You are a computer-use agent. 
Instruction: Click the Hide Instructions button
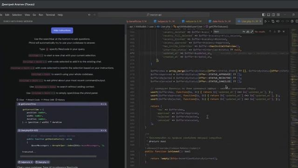coord(62,30)
